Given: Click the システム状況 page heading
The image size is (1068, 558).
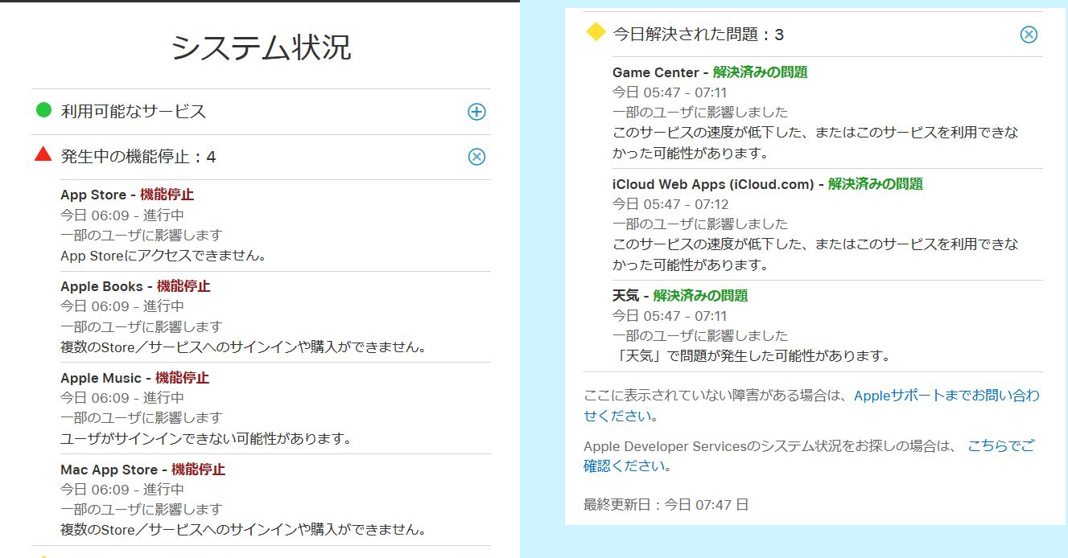Looking at the screenshot, I should (261, 48).
